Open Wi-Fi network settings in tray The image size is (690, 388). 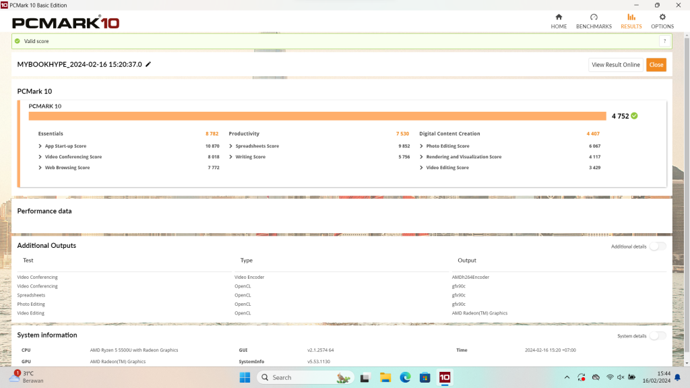point(610,377)
